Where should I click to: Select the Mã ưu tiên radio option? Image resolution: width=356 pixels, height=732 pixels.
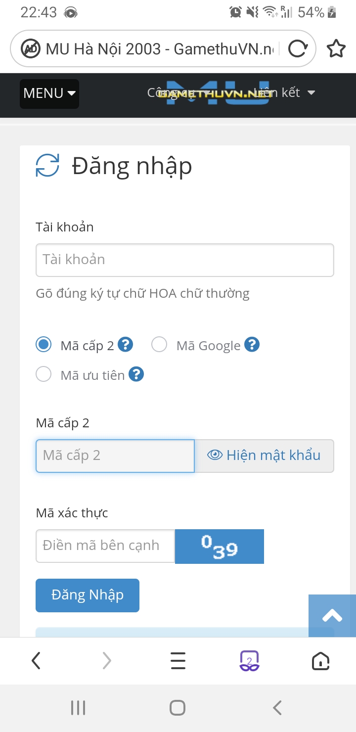pos(44,374)
